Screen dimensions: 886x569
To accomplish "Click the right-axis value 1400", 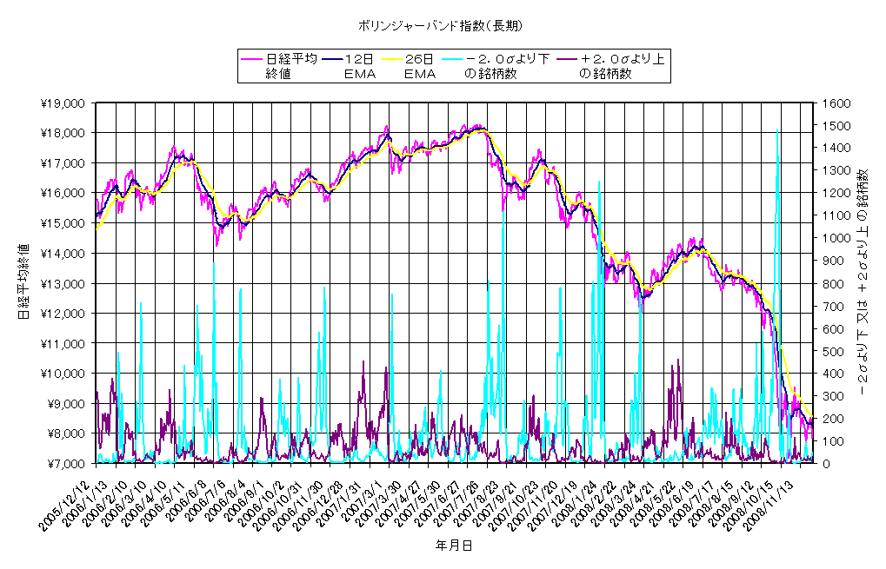I will coord(836,148).
